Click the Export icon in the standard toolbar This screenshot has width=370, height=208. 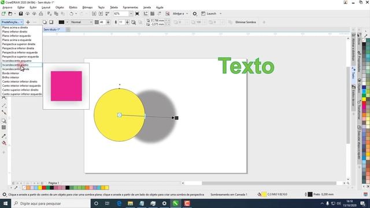(x=101, y=14)
